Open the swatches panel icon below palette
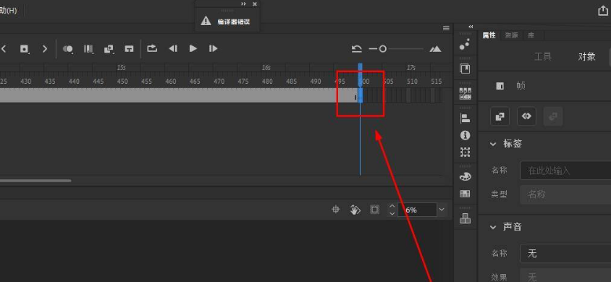 pos(465,193)
